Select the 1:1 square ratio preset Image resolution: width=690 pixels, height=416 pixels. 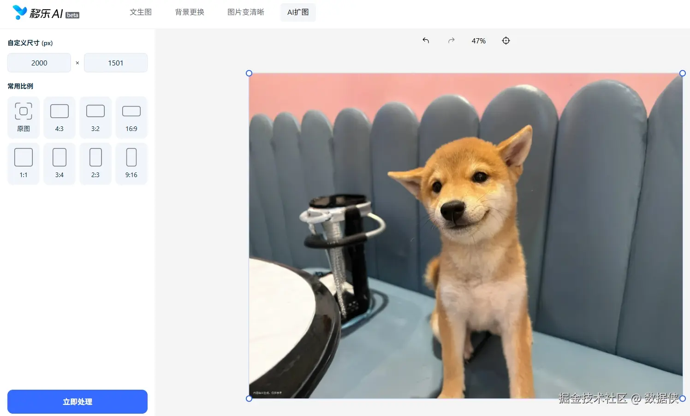24,163
